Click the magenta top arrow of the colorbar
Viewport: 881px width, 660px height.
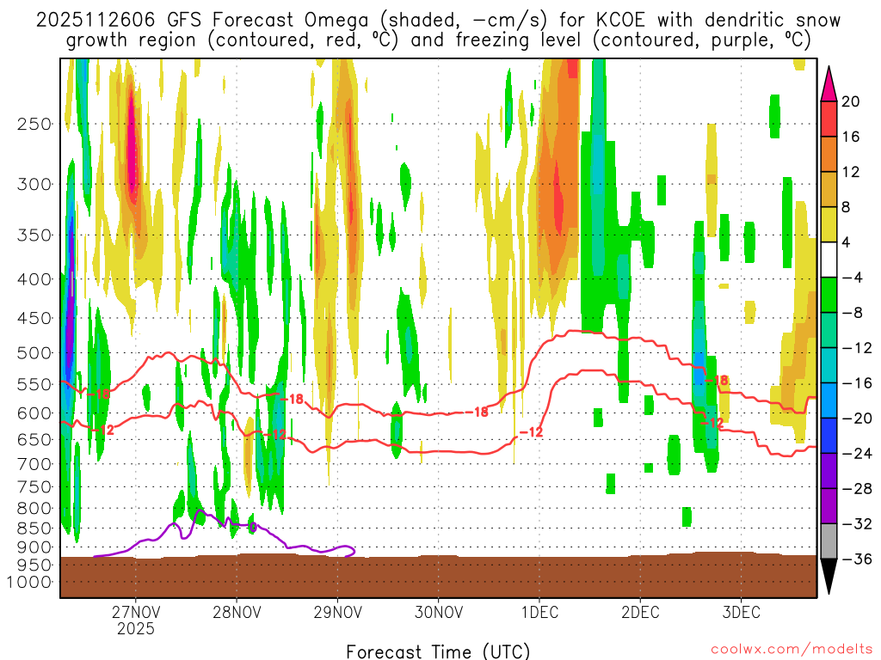pyautogui.click(x=829, y=85)
